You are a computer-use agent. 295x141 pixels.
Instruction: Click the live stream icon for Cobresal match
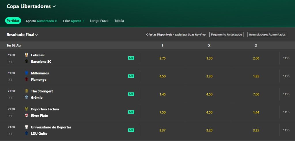(x=10, y=62)
